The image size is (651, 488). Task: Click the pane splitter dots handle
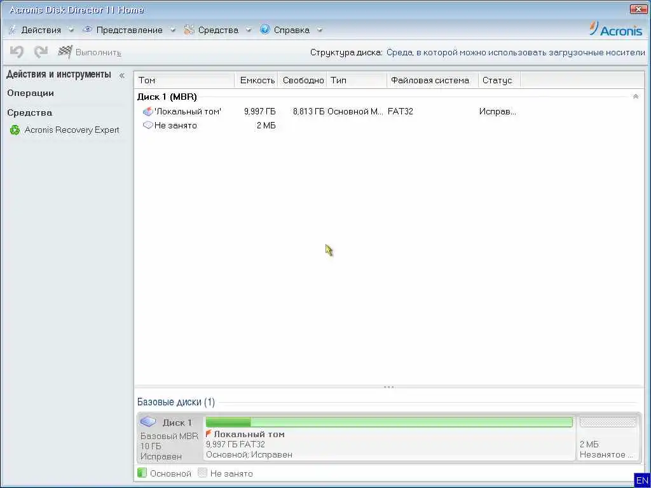click(388, 387)
